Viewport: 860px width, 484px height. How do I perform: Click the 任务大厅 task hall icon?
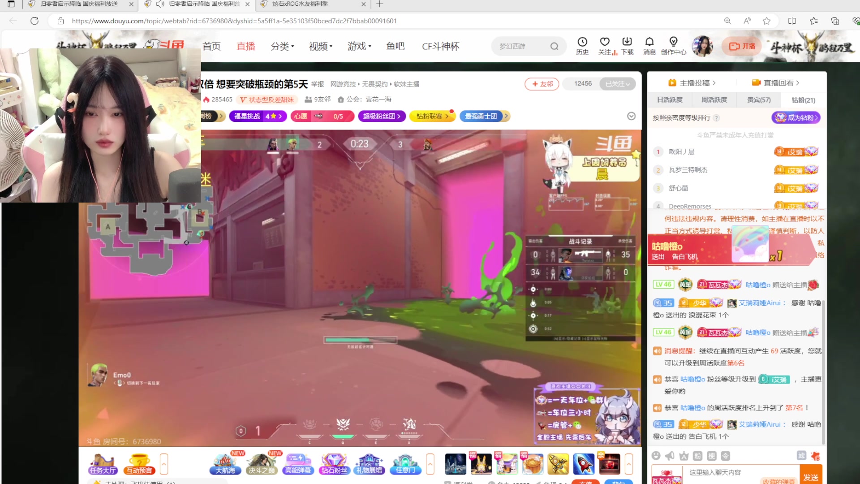103,464
